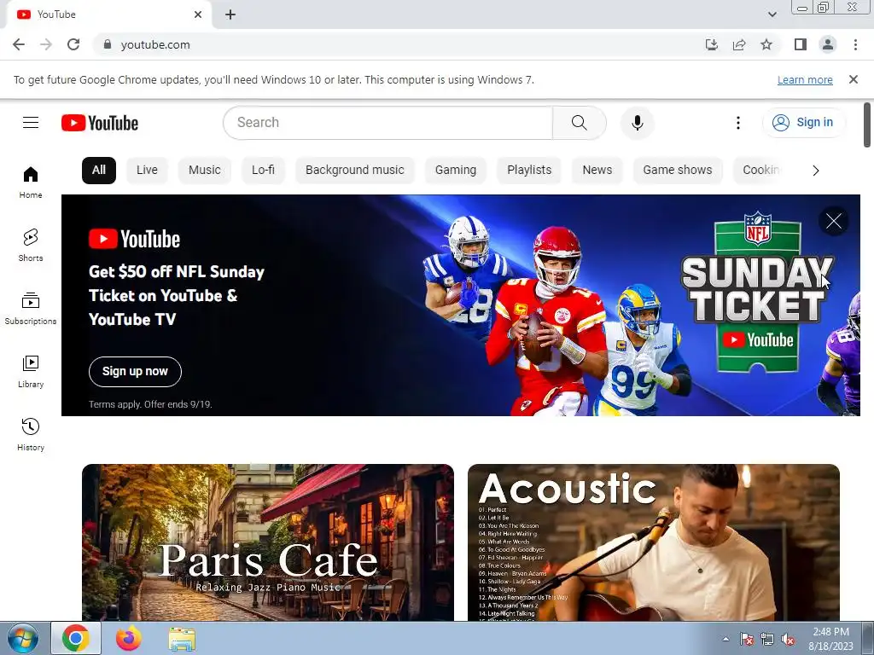Image resolution: width=874 pixels, height=655 pixels.
Task: Click the muted volume tray icon
Action: (788, 640)
